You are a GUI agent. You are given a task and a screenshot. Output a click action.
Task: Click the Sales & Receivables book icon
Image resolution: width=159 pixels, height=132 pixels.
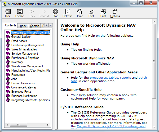[x=8, y=49]
